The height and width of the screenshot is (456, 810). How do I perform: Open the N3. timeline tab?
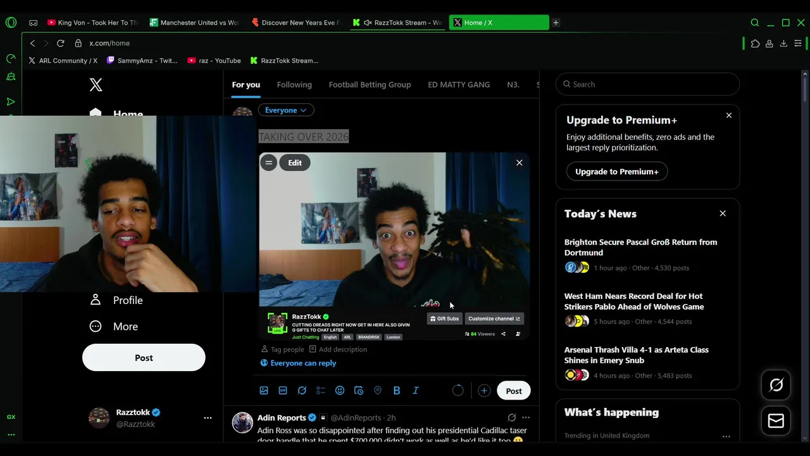coord(513,84)
